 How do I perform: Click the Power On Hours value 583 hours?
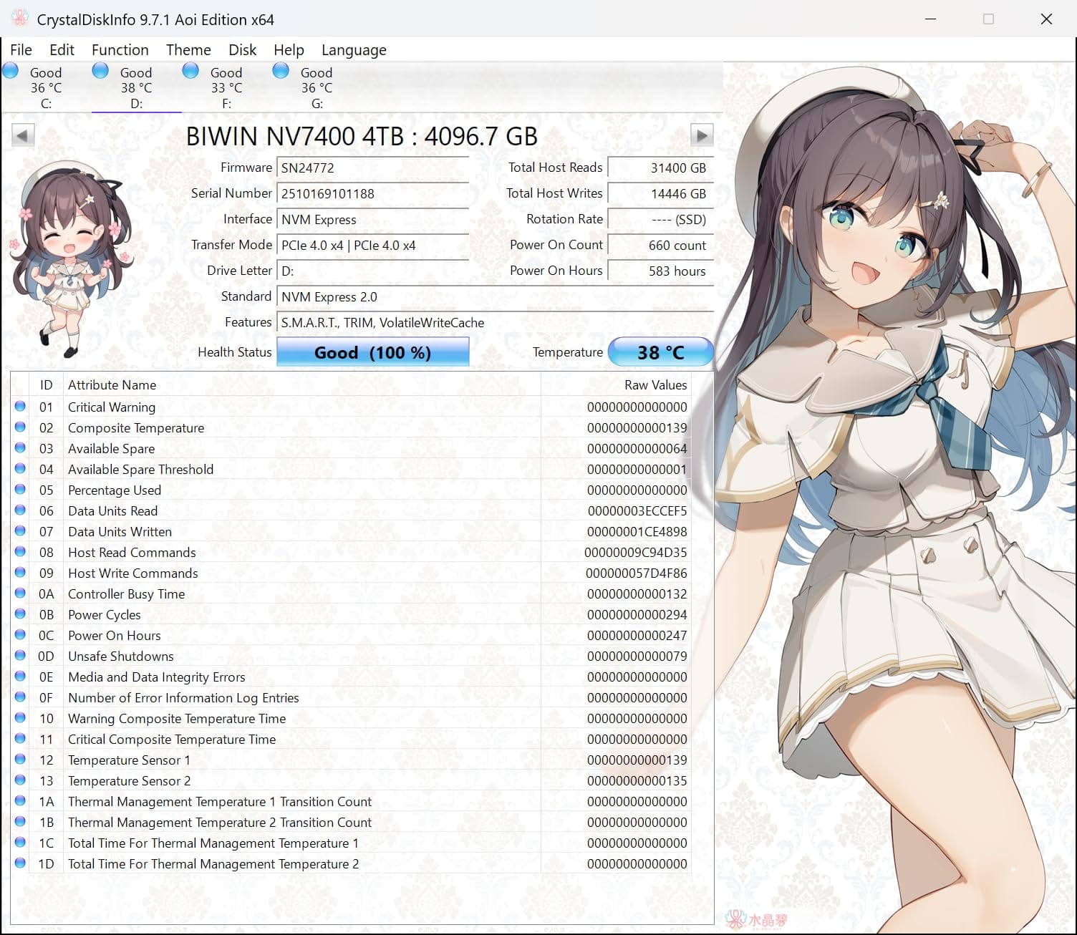pyautogui.click(x=660, y=271)
